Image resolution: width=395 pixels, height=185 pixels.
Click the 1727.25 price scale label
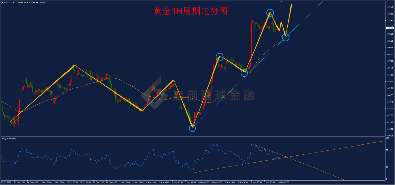pos(390,7)
